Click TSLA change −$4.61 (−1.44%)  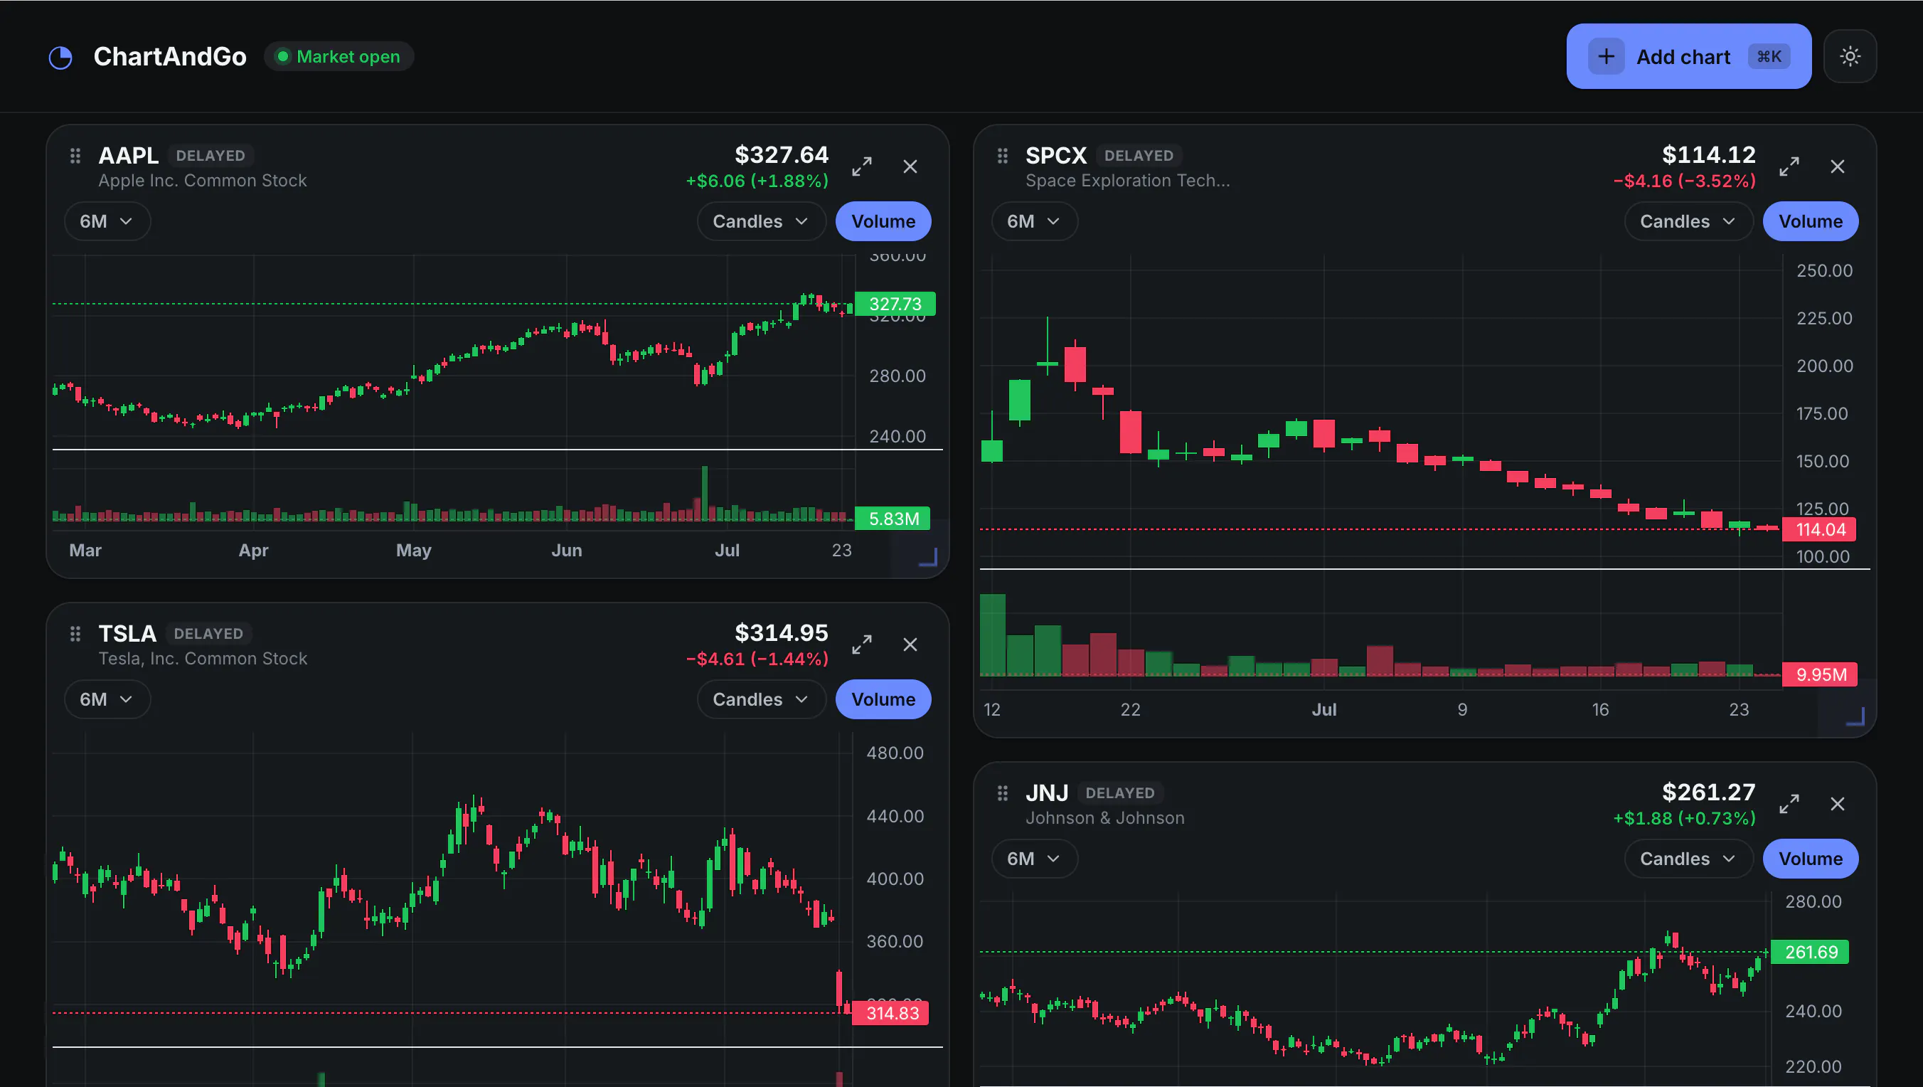pos(757,659)
